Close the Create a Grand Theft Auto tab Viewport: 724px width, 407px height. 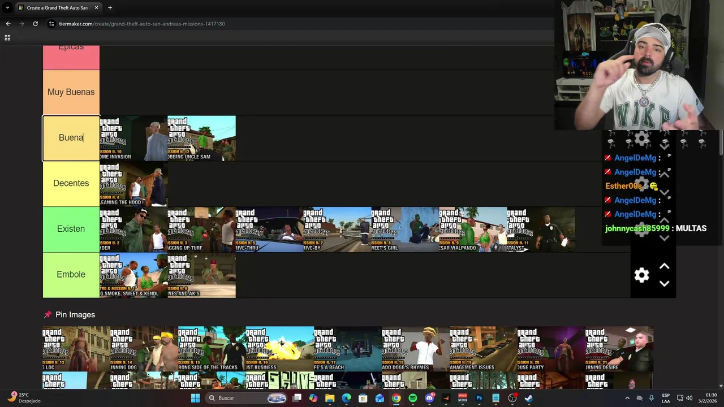[96, 8]
